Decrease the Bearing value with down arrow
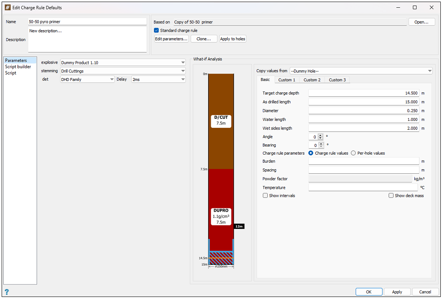This screenshot has height=299, width=442. coord(321,147)
